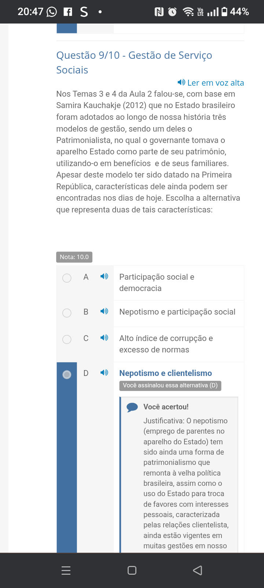Select radio button for option D

(67, 374)
